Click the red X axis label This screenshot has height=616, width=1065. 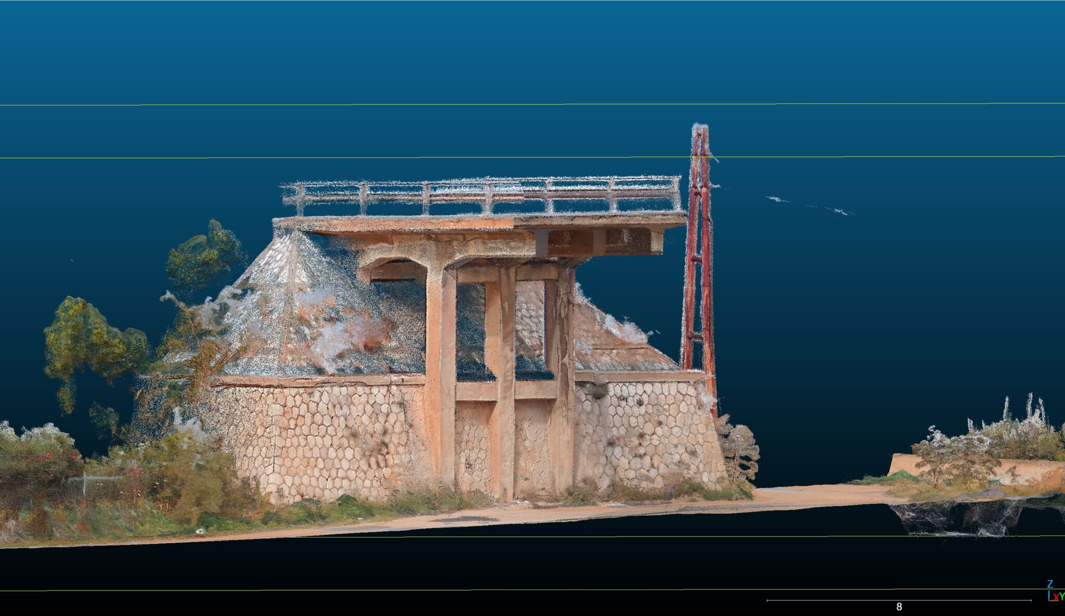(x=1056, y=598)
